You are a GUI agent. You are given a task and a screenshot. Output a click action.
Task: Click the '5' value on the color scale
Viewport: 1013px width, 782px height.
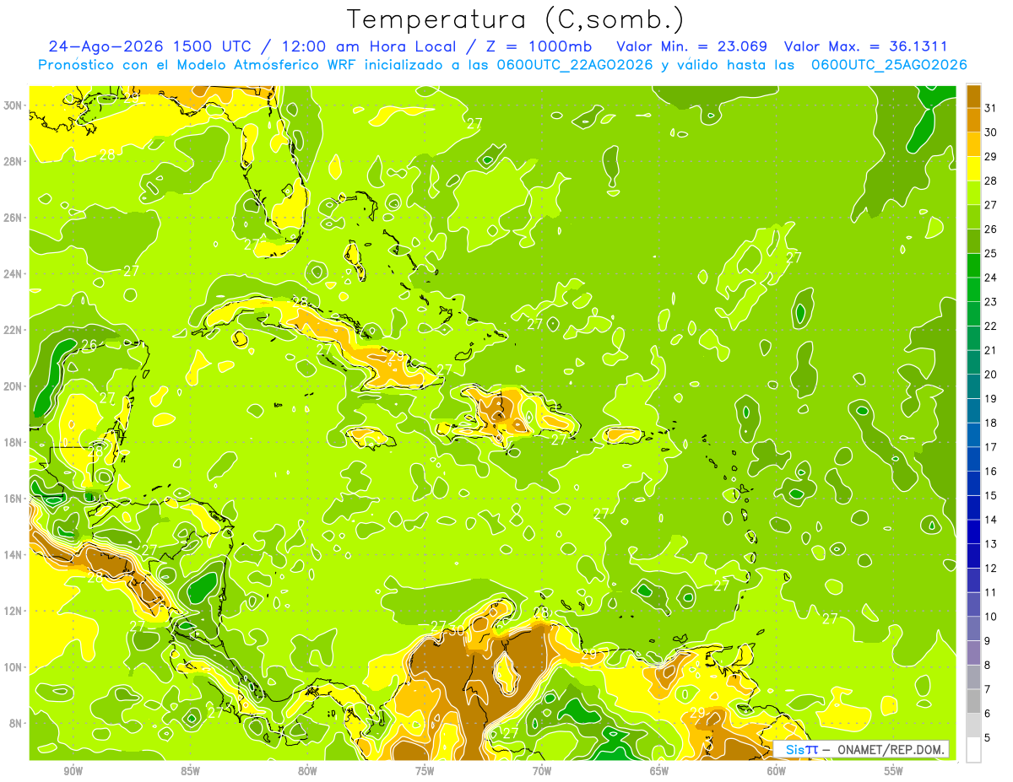[x=988, y=737]
